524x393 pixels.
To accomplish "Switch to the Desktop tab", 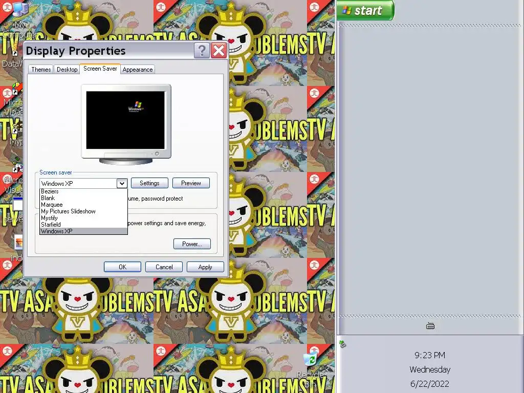I will click(67, 70).
